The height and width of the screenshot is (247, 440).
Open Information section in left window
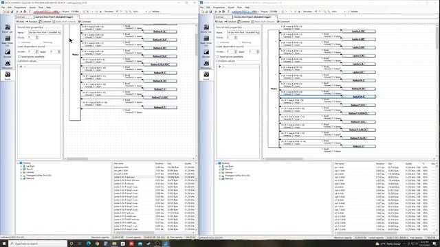click(8, 64)
